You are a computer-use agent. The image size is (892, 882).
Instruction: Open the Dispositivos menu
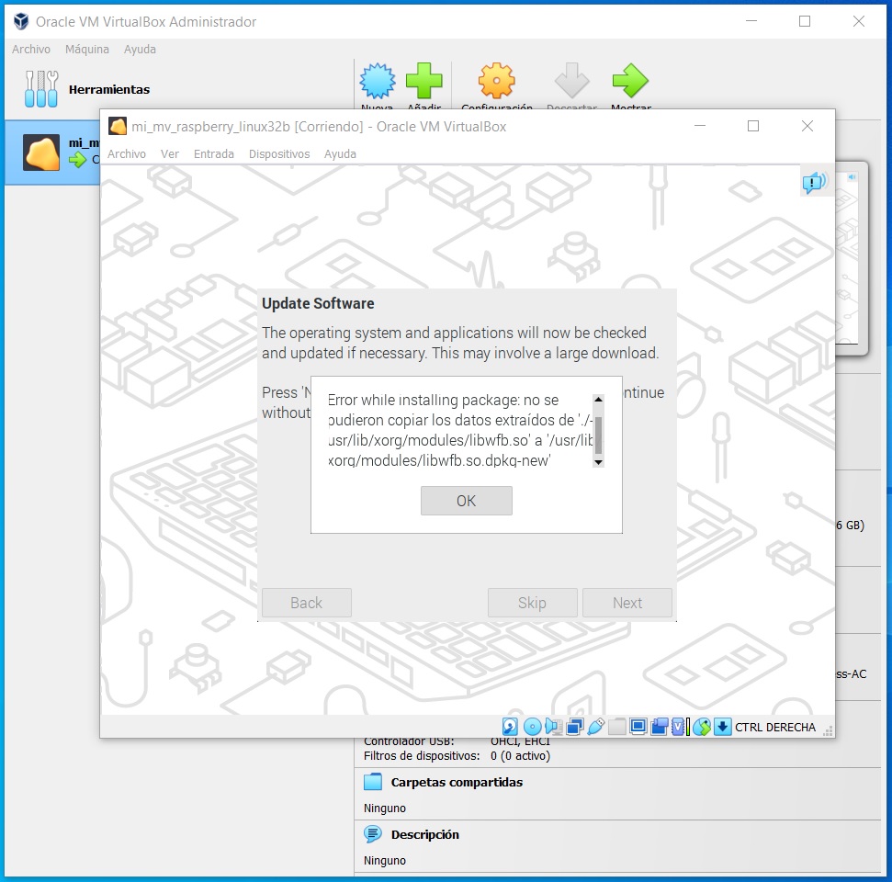279,153
